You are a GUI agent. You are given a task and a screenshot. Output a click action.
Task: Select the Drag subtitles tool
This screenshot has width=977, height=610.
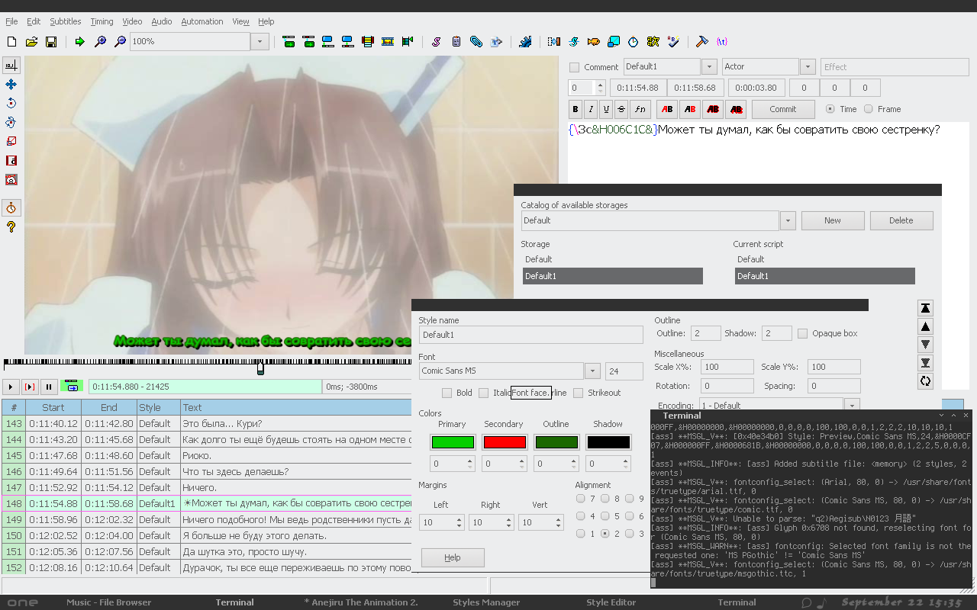pyautogui.click(x=11, y=85)
